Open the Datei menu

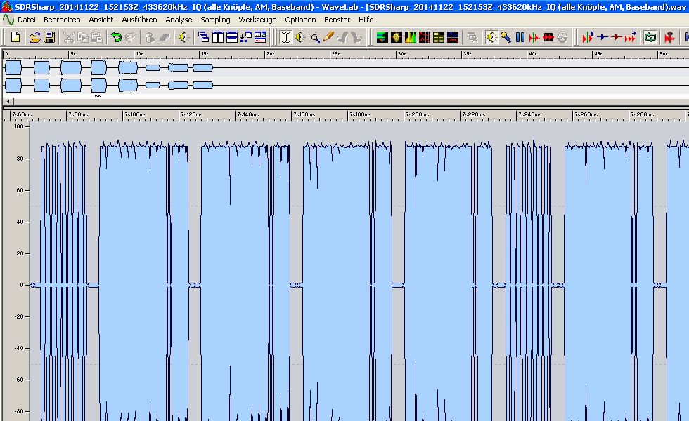click(x=26, y=20)
